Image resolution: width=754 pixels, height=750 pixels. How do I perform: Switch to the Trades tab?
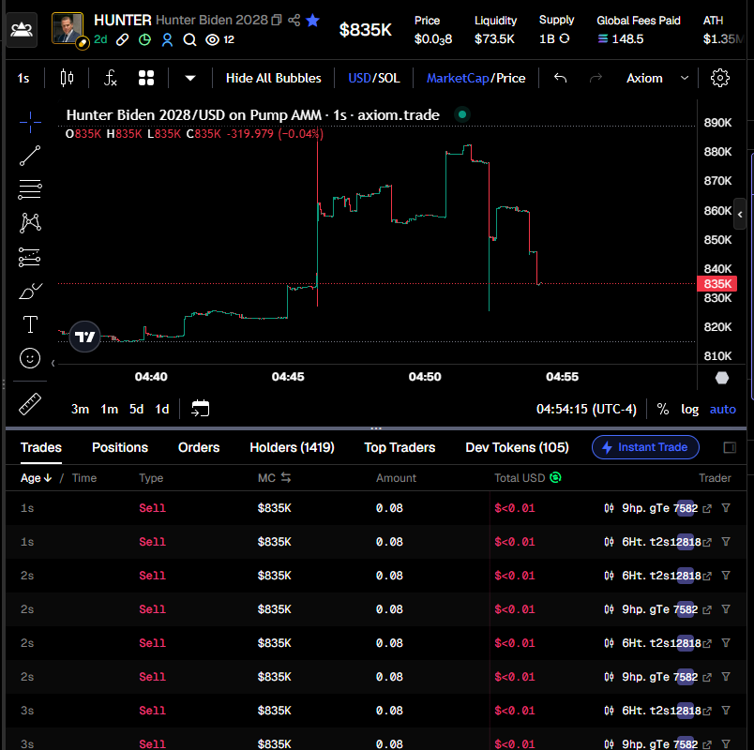[x=41, y=447]
